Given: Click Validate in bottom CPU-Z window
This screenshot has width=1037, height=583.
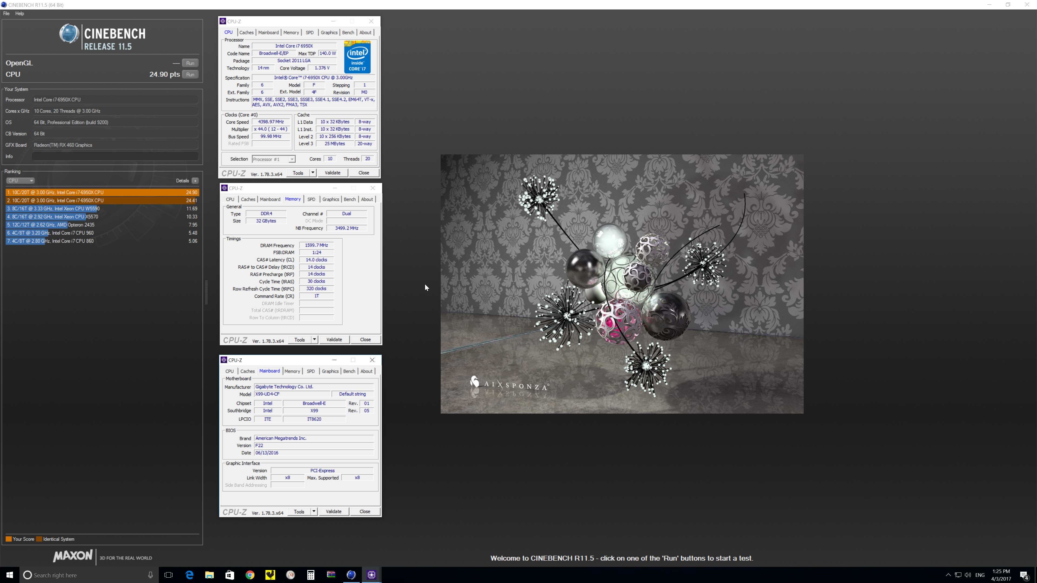Looking at the screenshot, I should [334, 512].
